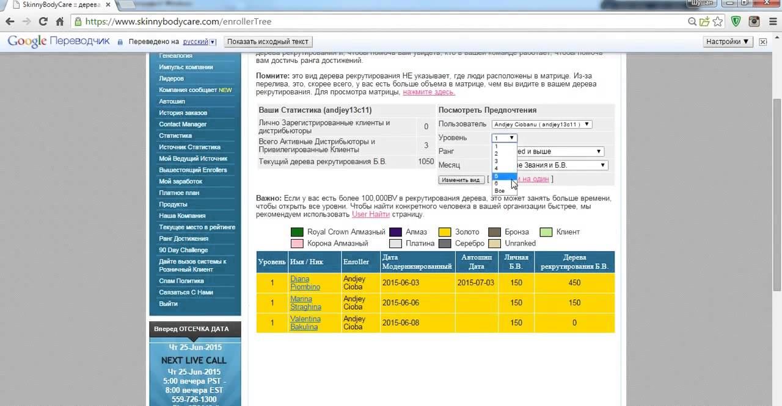
Task: Click the Имя / Ник column header
Action: (x=314, y=262)
